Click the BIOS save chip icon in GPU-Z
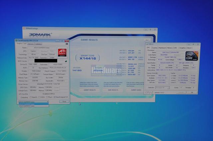Viewport: 213px width, 141px height. pyautogui.click(x=66, y=61)
